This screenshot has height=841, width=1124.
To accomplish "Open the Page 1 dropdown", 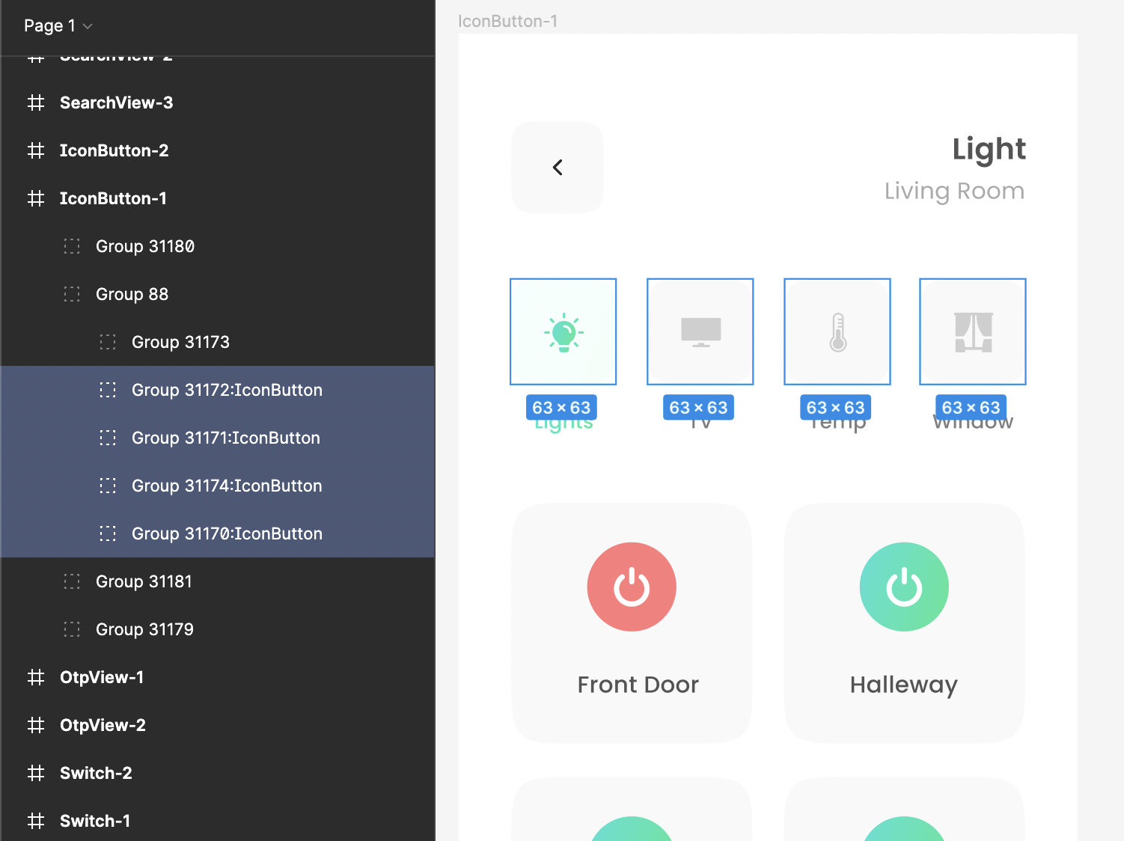I will tap(58, 25).
